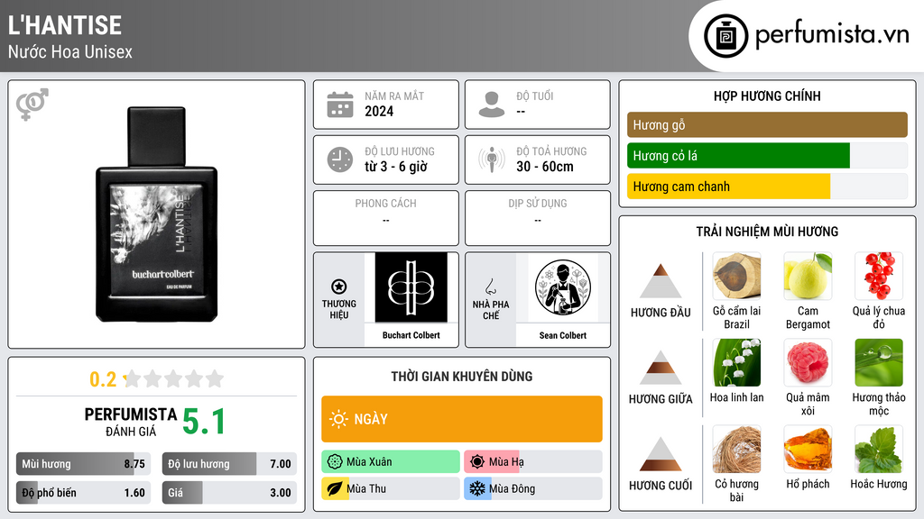Click the Mùa Hạ season bar
Image resolution: width=924 pixels, height=519 pixels.
pos(533,461)
